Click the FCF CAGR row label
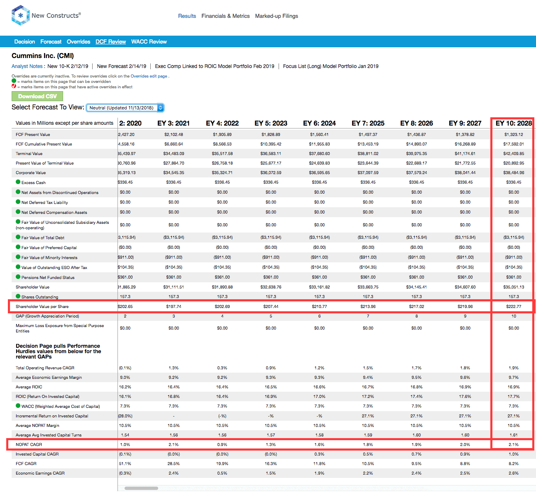Image resolution: width=536 pixels, height=492 pixels. pos(26,464)
